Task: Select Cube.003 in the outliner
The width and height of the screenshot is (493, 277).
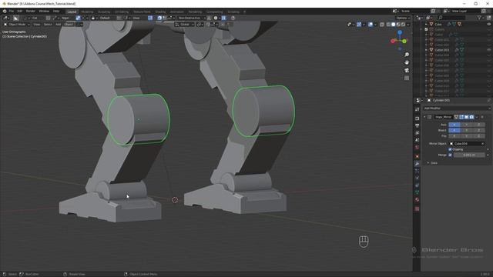Action: click(x=441, y=50)
